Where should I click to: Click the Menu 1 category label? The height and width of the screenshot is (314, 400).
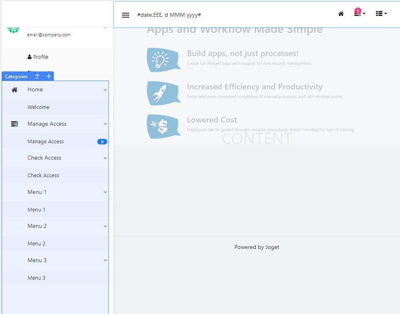coord(37,192)
